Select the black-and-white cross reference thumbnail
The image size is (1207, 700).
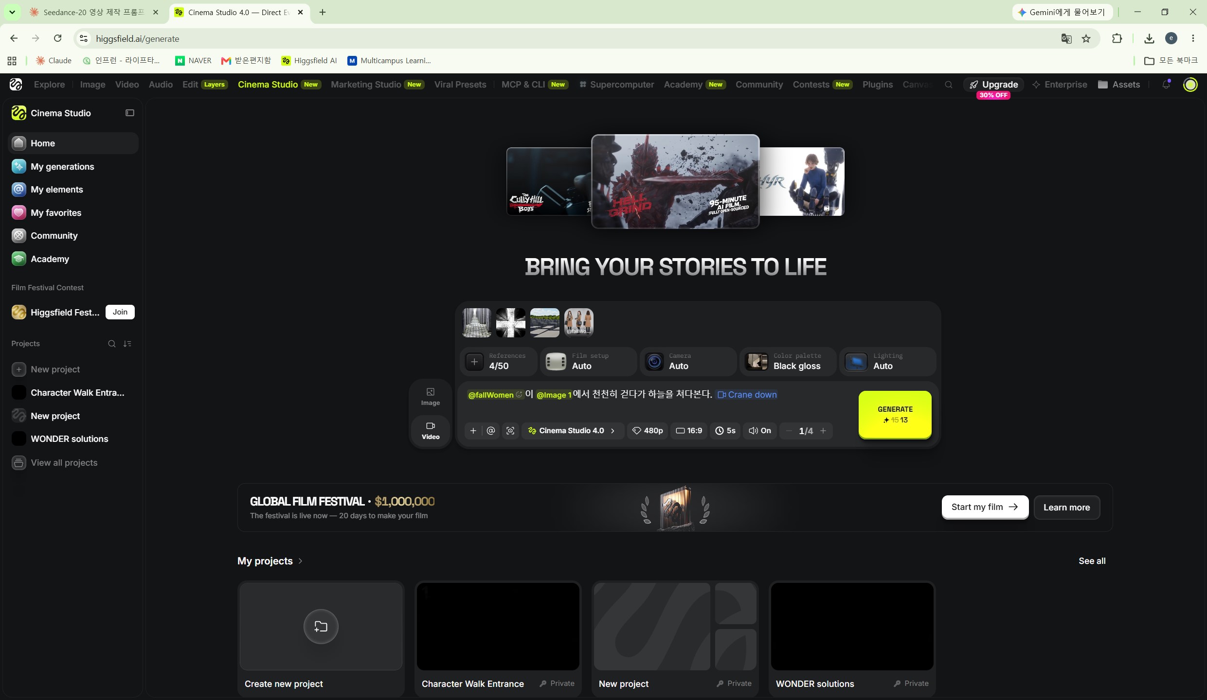point(510,322)
